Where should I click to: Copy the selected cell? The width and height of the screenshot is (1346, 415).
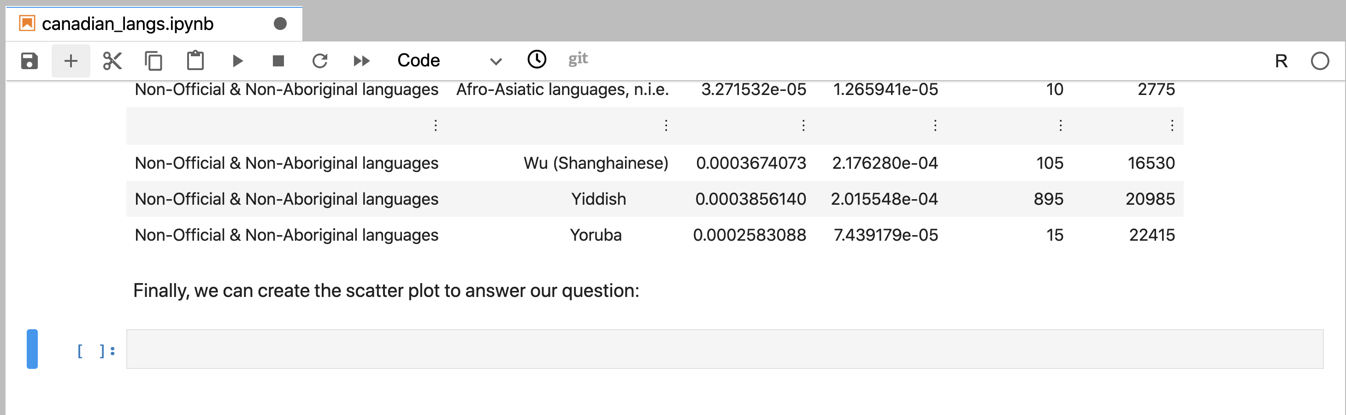153,60
